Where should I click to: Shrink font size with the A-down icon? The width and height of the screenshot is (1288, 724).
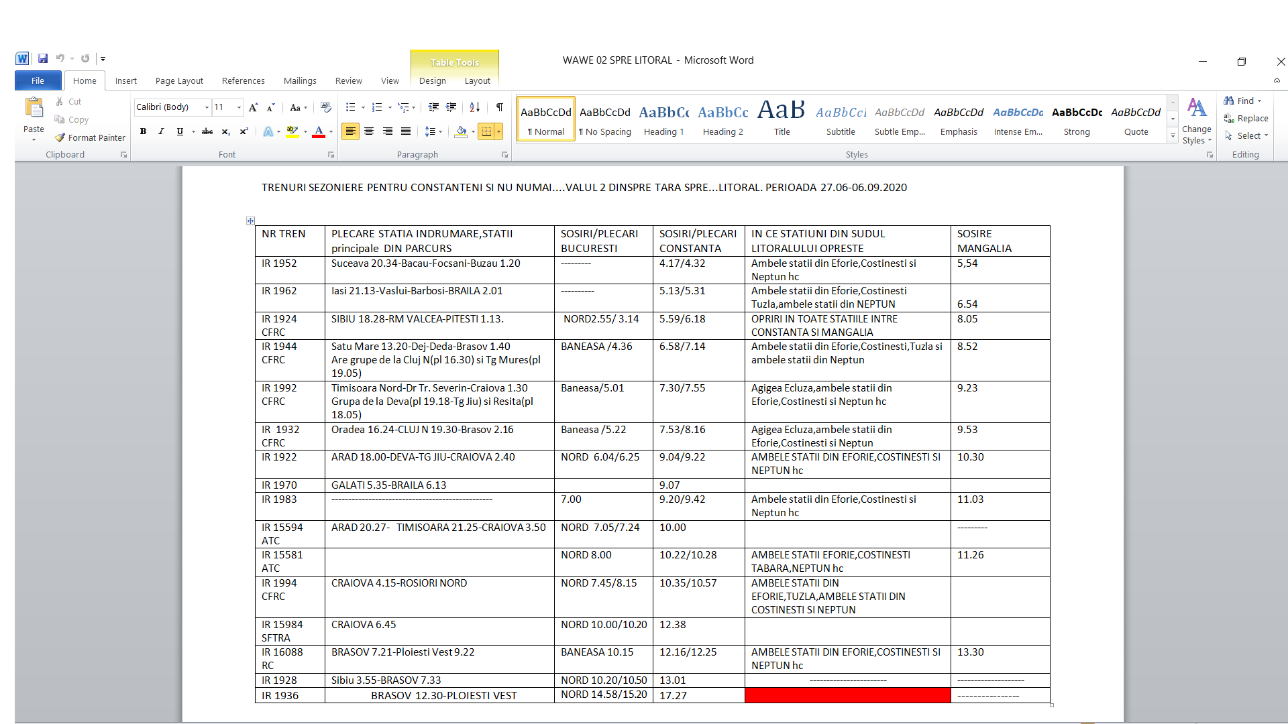pyautogui.click(x=270, y=107)
